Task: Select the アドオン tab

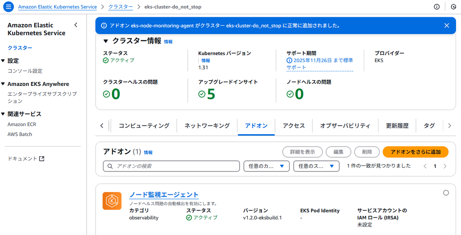Action: coord(256,126)
